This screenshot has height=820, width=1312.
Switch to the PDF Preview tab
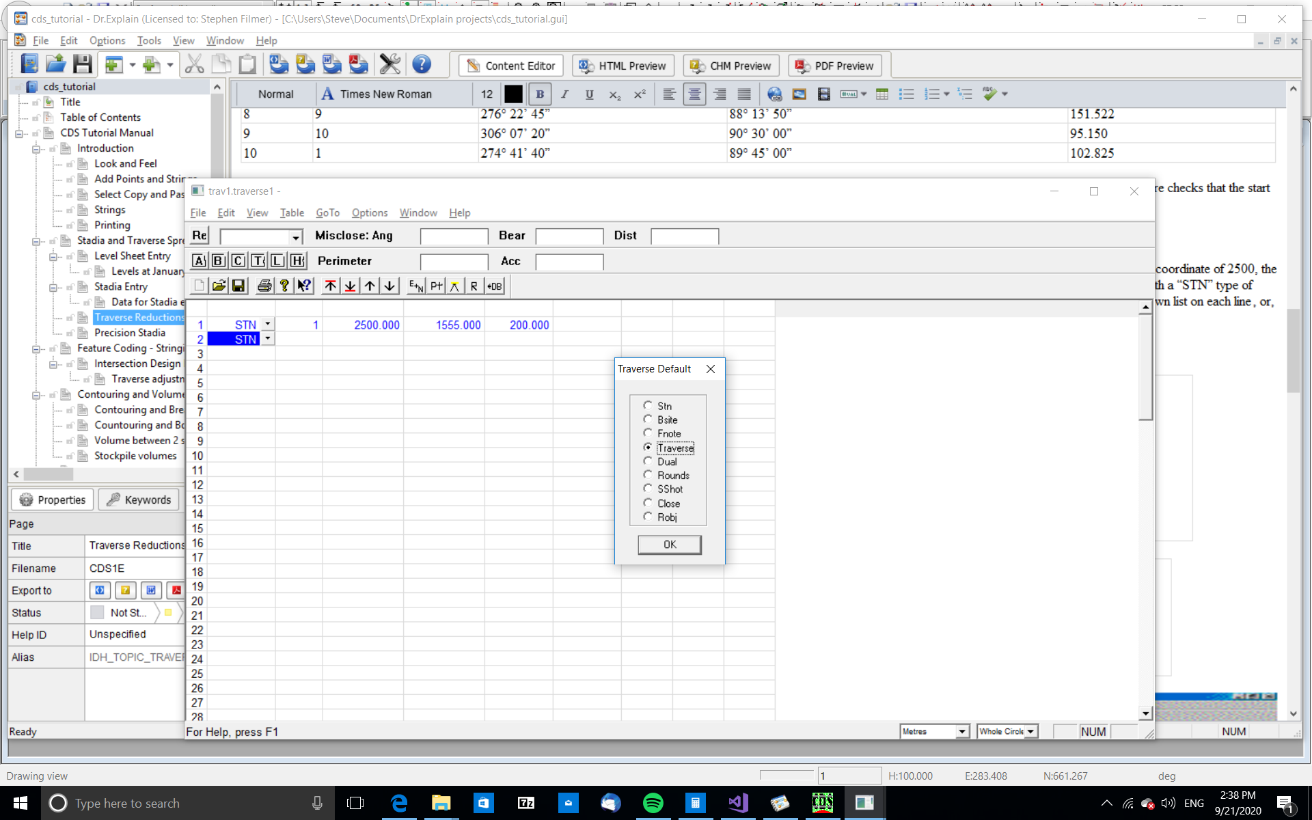pyautogui.click(x=834, y=66)
